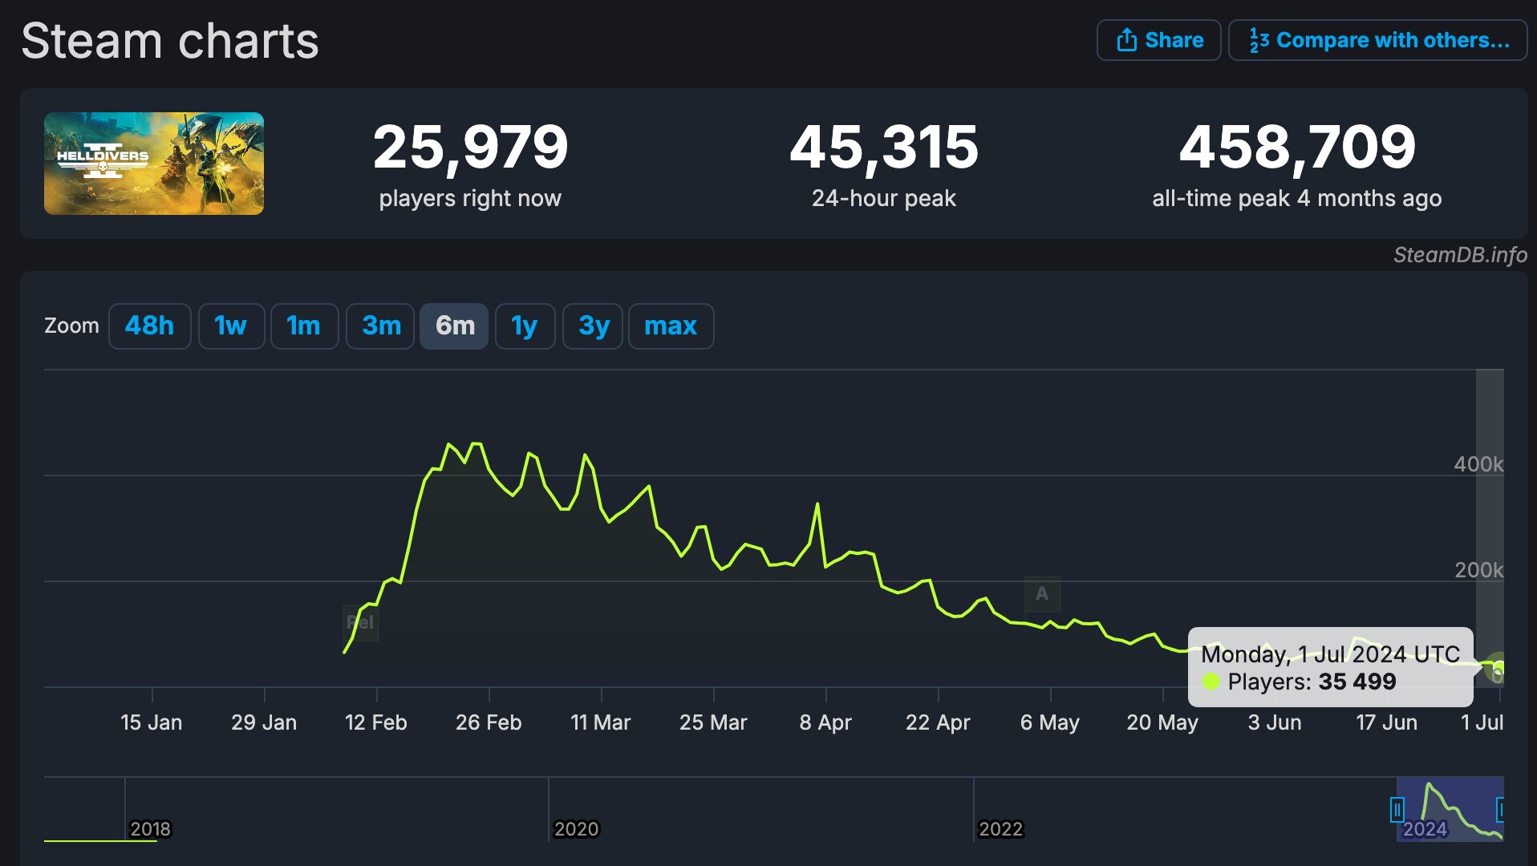Click the highlighted 2024 navigator selection

pyautogui.click(x=1450, y=809)
